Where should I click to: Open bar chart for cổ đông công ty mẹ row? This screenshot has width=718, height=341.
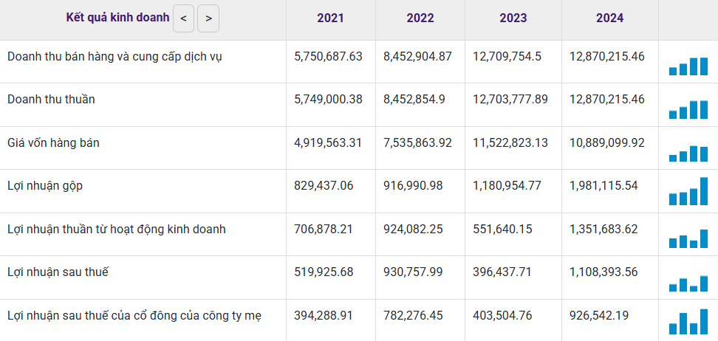click(688, 321)
